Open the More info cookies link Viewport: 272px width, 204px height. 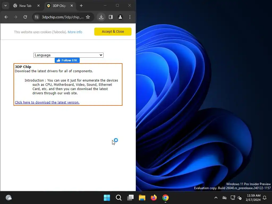tap(75, 32)
